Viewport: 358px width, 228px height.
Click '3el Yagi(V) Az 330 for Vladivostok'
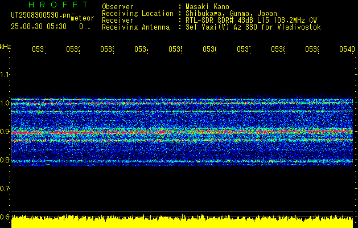click(253, 27)
